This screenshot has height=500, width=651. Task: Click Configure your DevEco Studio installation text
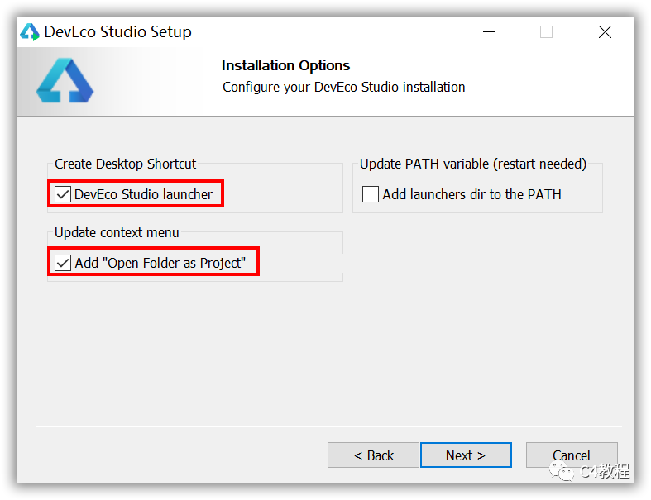coord(344,87)
